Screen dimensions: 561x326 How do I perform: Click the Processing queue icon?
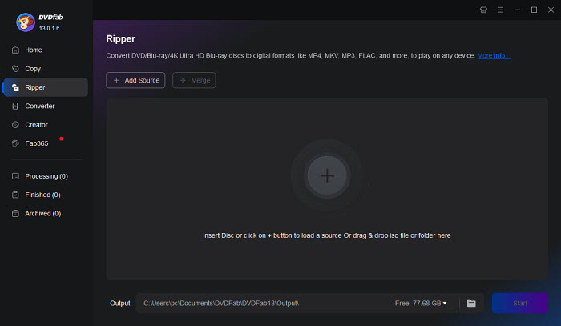15,176
